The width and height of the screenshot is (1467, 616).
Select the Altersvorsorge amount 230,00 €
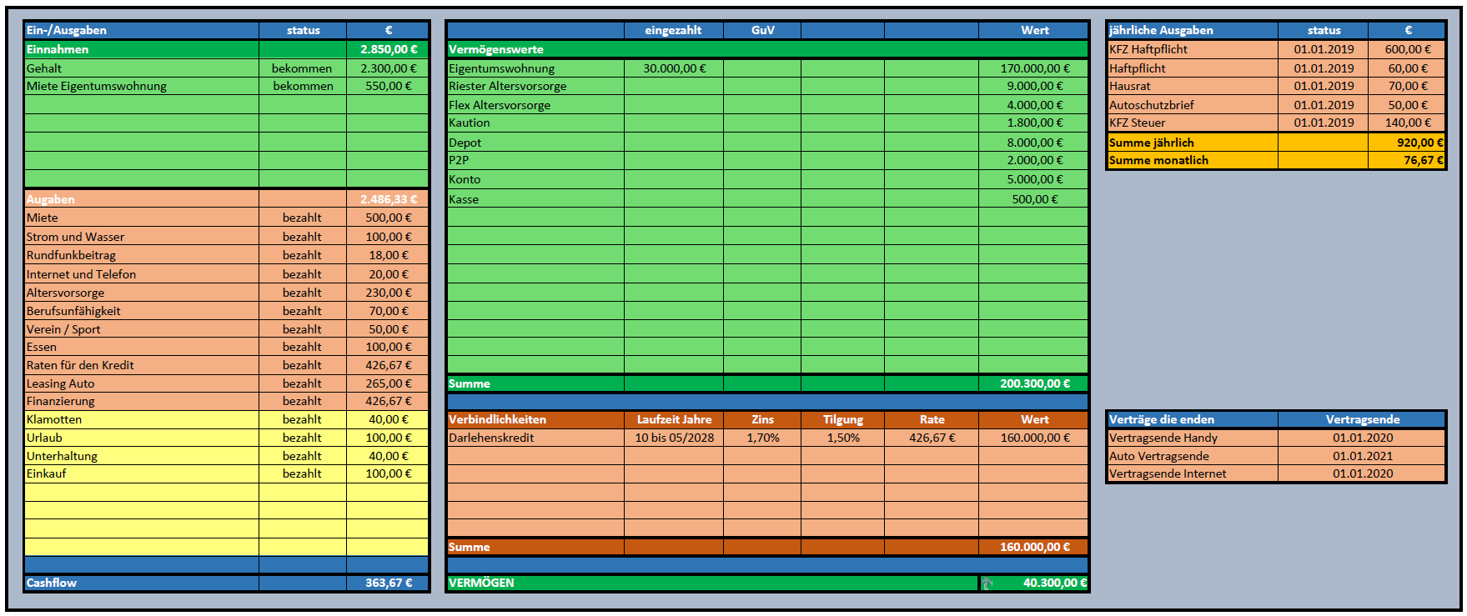click(x=388, y=293)
